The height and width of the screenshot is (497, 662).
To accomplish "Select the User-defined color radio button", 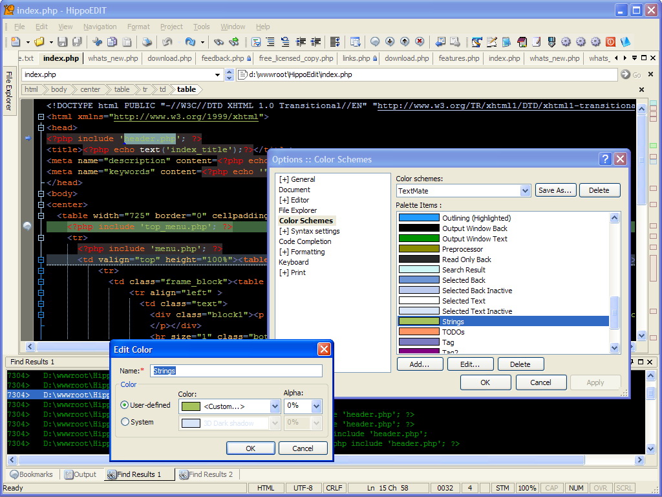I will pyautogui.click(x=125, y=405).
